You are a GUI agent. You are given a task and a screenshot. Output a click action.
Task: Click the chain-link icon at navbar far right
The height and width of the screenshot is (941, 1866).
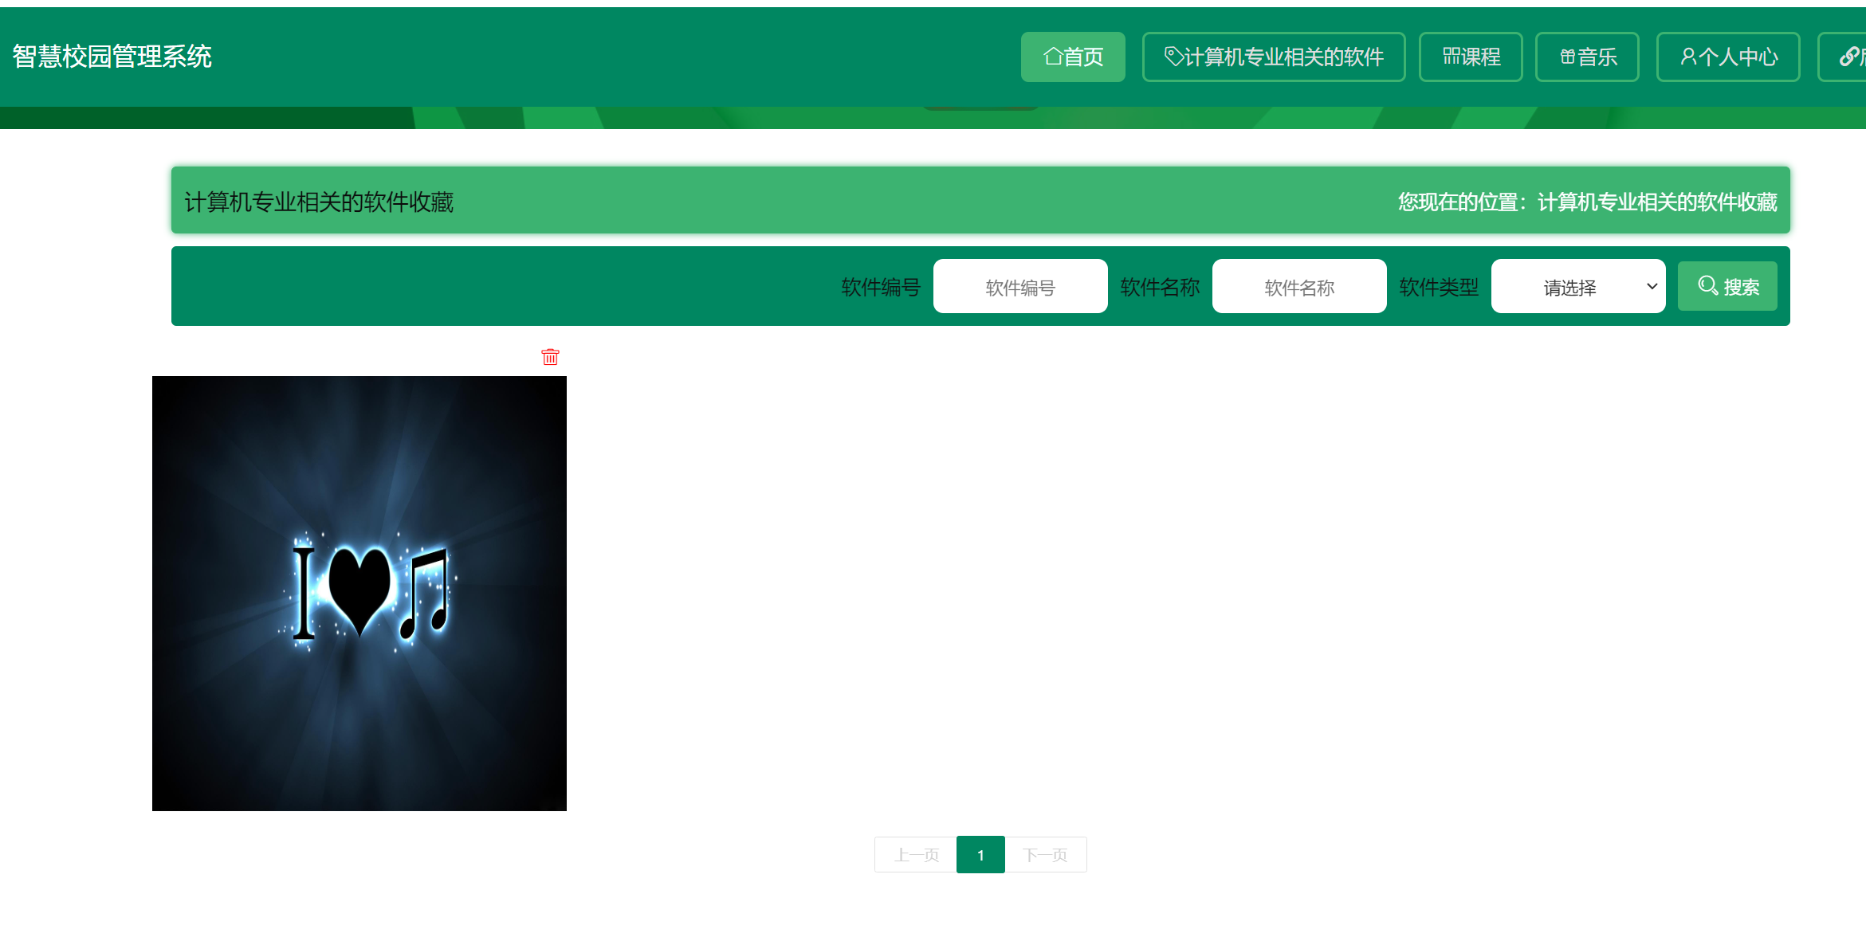click(x=1849, y=56)
